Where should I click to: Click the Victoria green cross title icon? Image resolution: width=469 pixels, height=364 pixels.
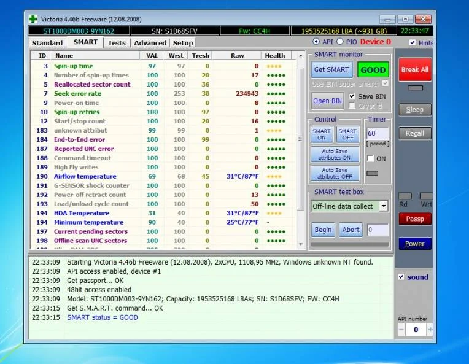33,18
